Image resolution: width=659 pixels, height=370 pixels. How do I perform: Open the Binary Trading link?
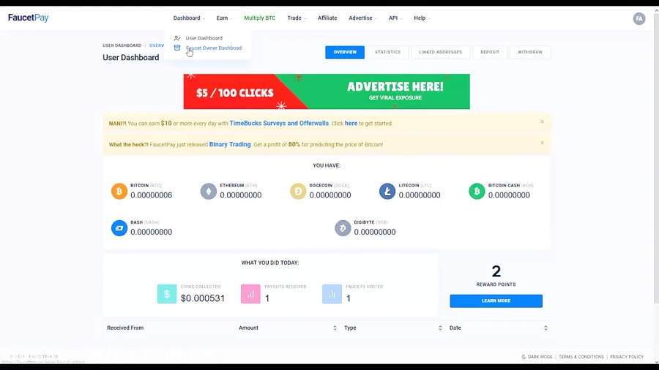point(230,144)
